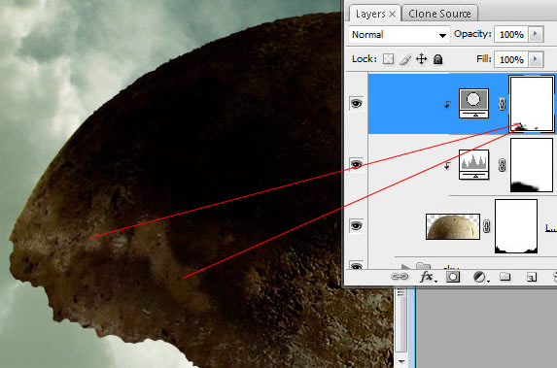
Task: Select the mask of the selected layer
Action: 532,104
